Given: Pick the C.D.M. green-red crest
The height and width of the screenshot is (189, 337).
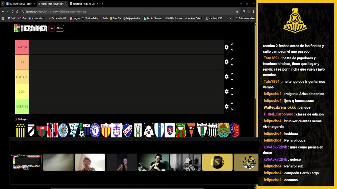Looking at the screenshot, I should coord(181,130).
